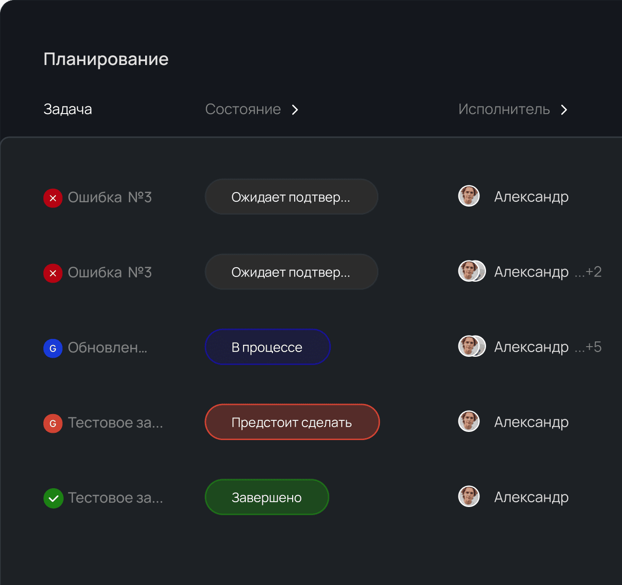Open the Обновлен... task name
Viewport: 622px width, 585px height.
pyautogui.click(x=108, y=348)
